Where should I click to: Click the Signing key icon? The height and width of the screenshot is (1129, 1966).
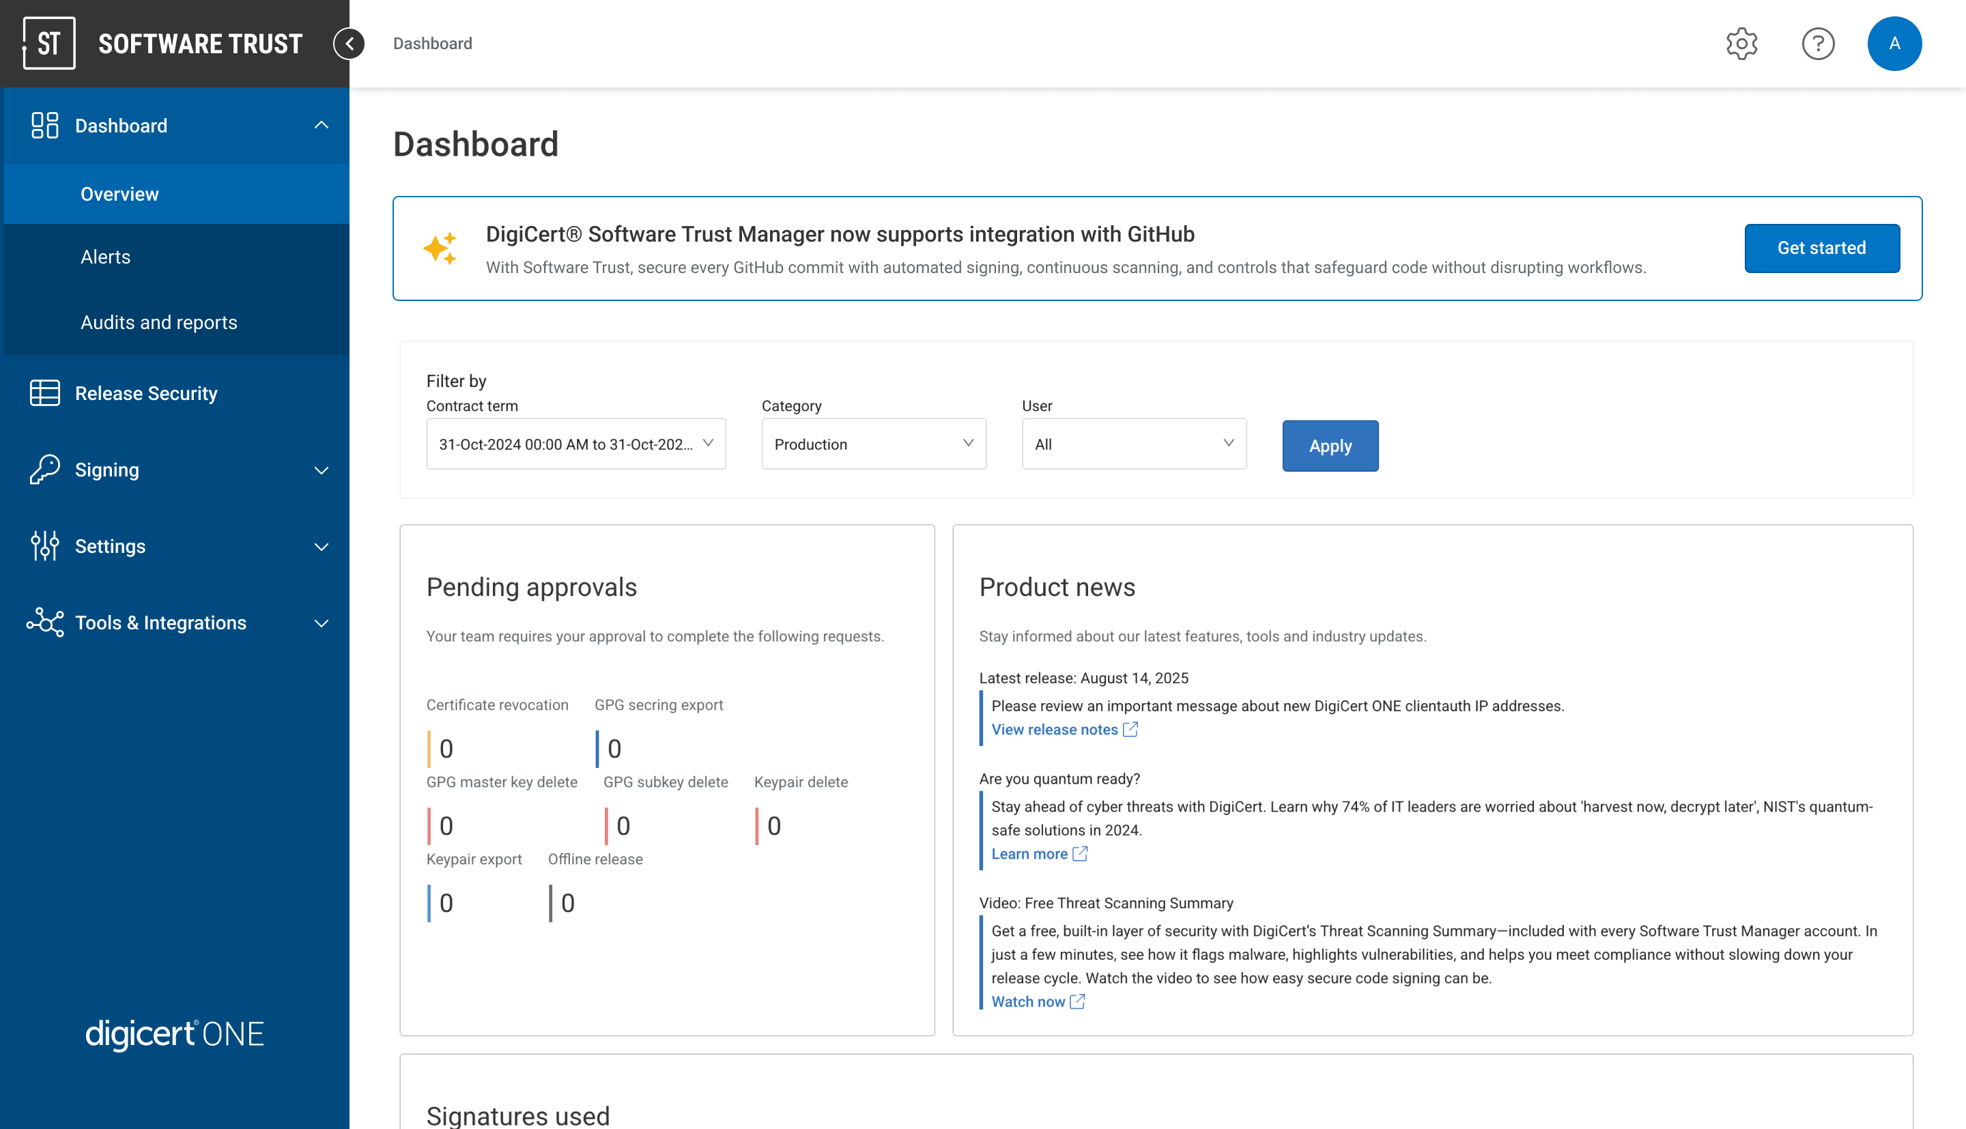[45, 470]
